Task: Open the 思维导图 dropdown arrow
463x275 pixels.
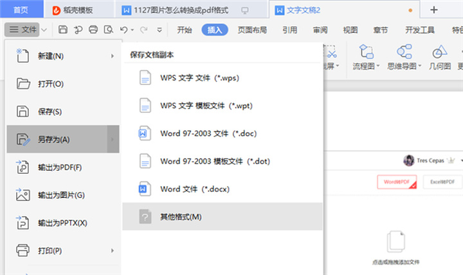Action: (419, 66)
